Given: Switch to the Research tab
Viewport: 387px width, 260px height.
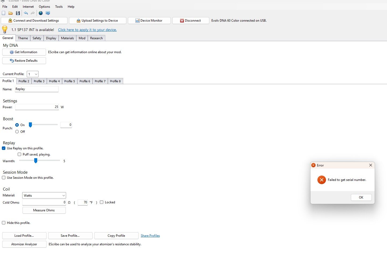Looking at the screenshot, I should 96,38.
